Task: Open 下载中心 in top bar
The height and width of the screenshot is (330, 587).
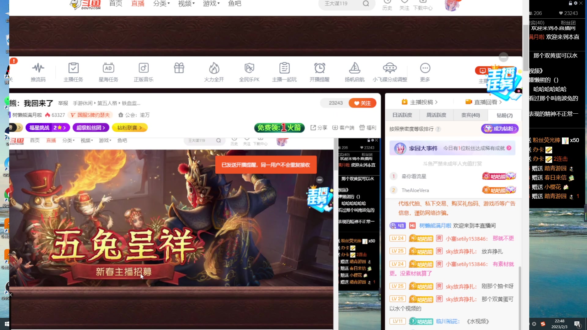Action: (423, 5)
